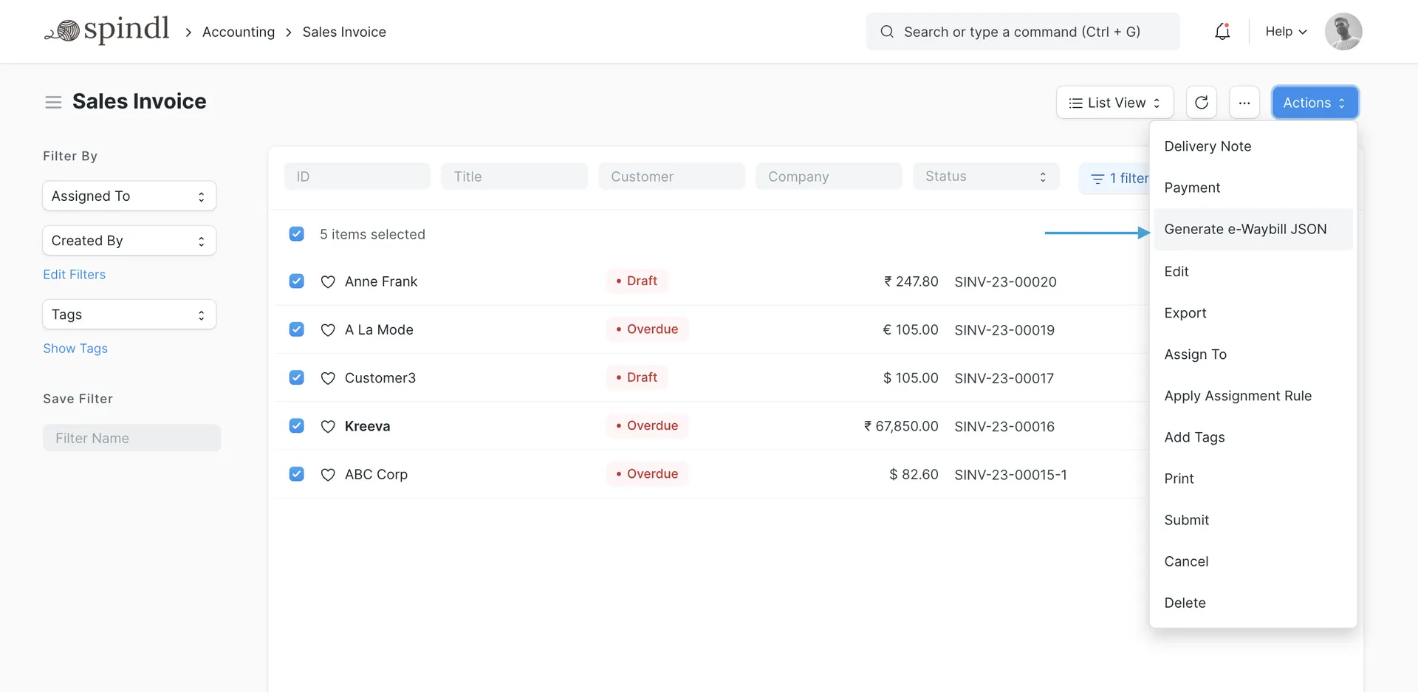
Task: Deselect the A La Mode invoice checkbox
Action: pyautogui.click(x=297, y=329)
